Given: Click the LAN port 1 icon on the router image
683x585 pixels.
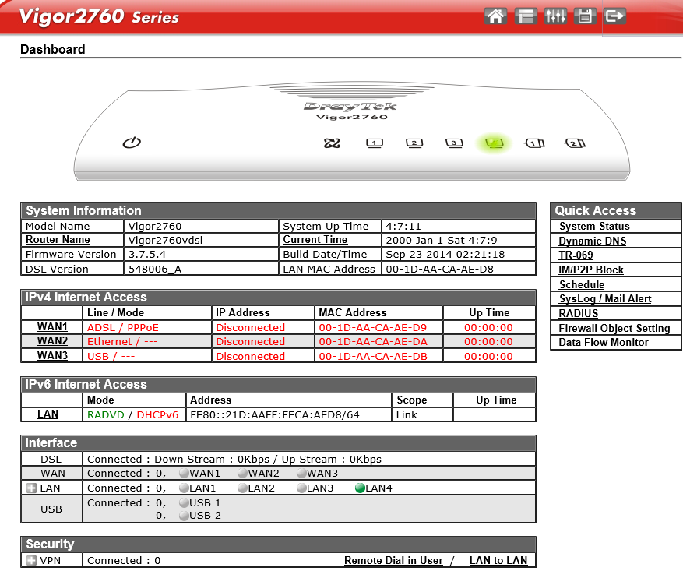Looking at the screenshot, I should coord(375,143).
